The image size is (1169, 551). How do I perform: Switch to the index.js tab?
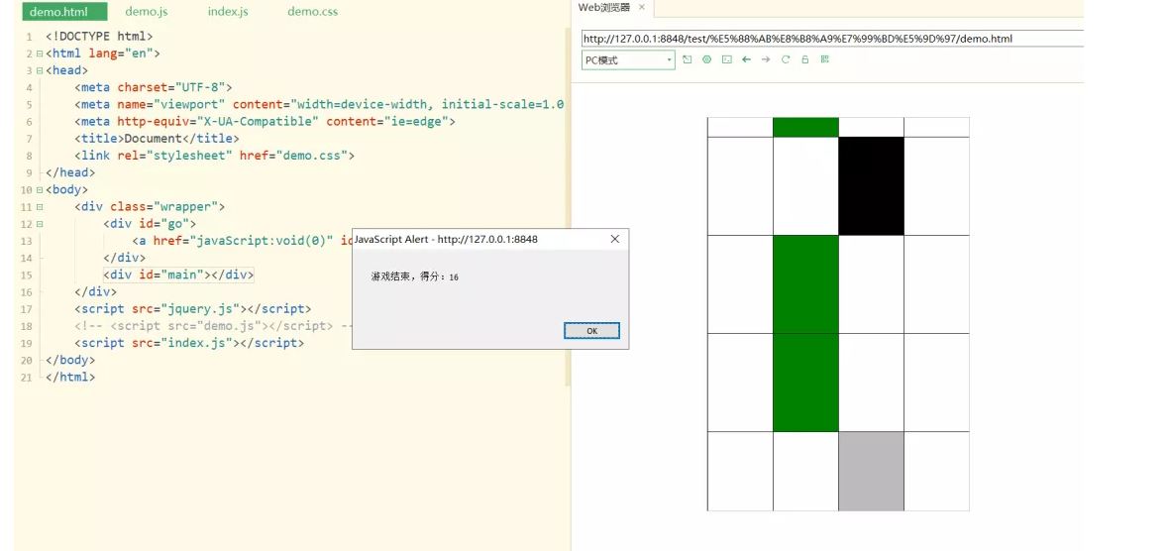click(x=228, y=12)
